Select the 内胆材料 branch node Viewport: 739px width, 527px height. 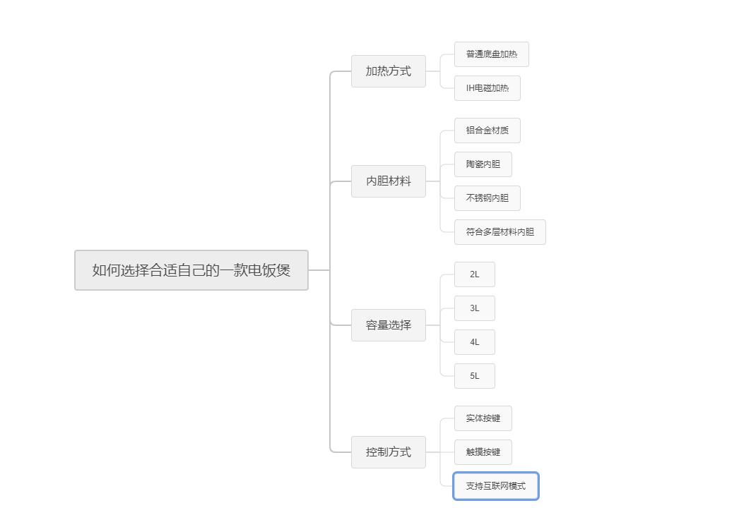click(389, 181)
